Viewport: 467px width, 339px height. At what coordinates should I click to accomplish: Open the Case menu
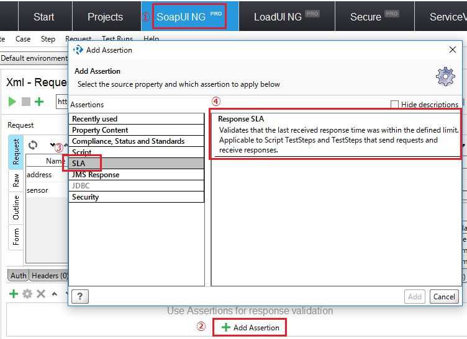click(23, 39)
